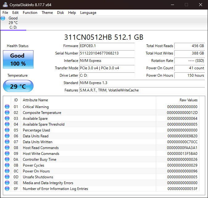208x198 pixels.
Task: Click the status orb for Media and Data Integrity Errors
Action: [x=7, y=183]
